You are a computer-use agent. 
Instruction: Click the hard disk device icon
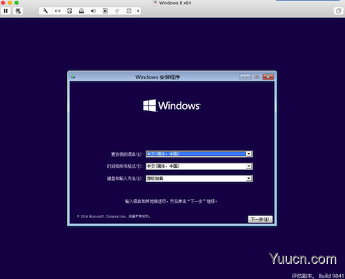(70, 11)
